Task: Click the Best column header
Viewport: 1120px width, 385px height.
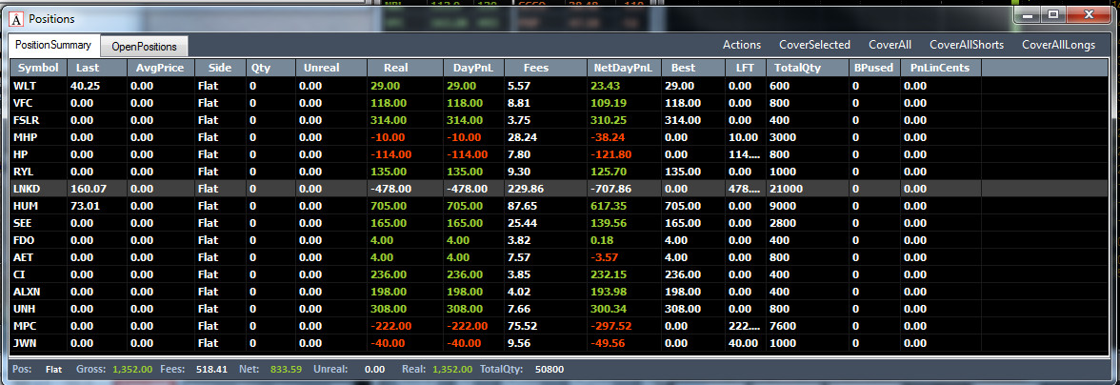Action: [x=693, y=68]
